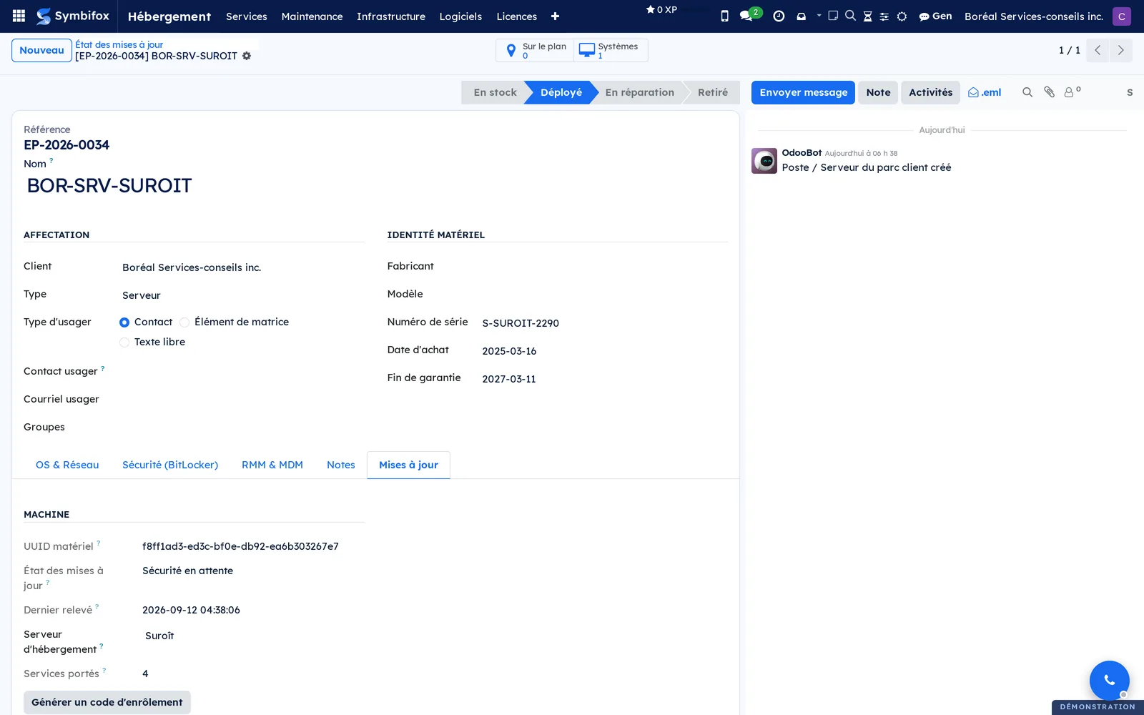Open conversations with 2 unread messages

click(x=750, y=15)
